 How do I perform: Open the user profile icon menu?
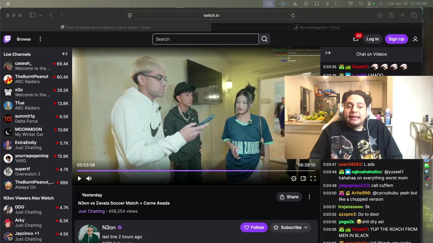[x=415, y=39]
